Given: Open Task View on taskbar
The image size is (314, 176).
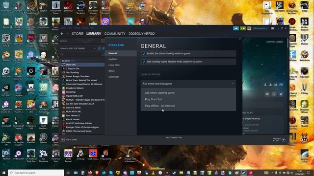Looking at the screenshot, I should tap(68, 173).
